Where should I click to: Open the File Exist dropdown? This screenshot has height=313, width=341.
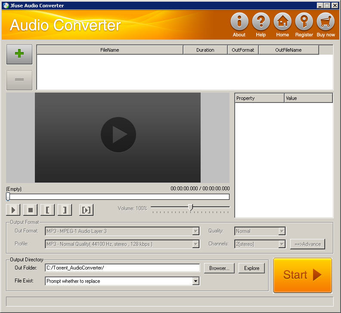(122, 281)
